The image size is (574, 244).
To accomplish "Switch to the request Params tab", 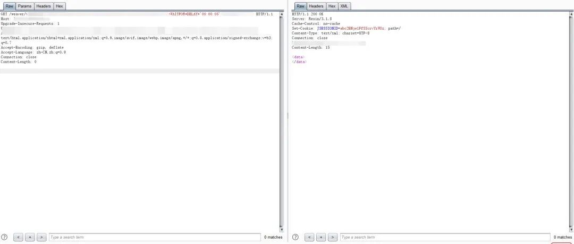I will coord(24,6).
